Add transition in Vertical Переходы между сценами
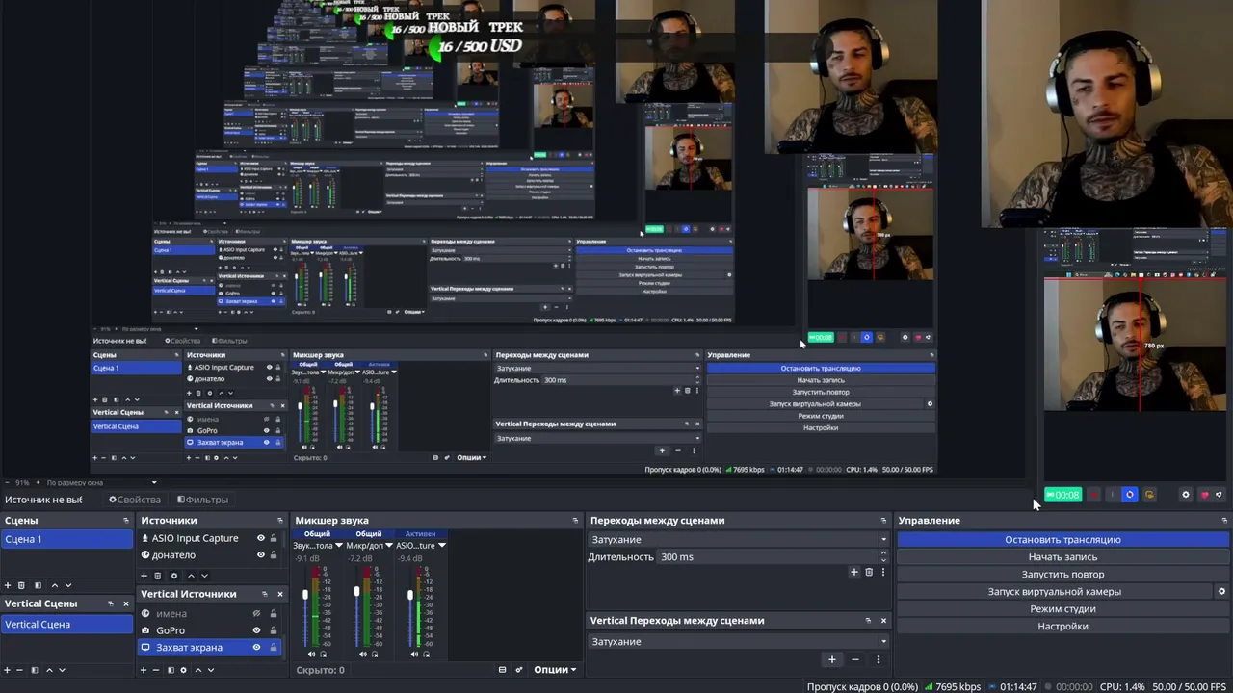The height and width of the screenshot is (693, 1233). 832,659
